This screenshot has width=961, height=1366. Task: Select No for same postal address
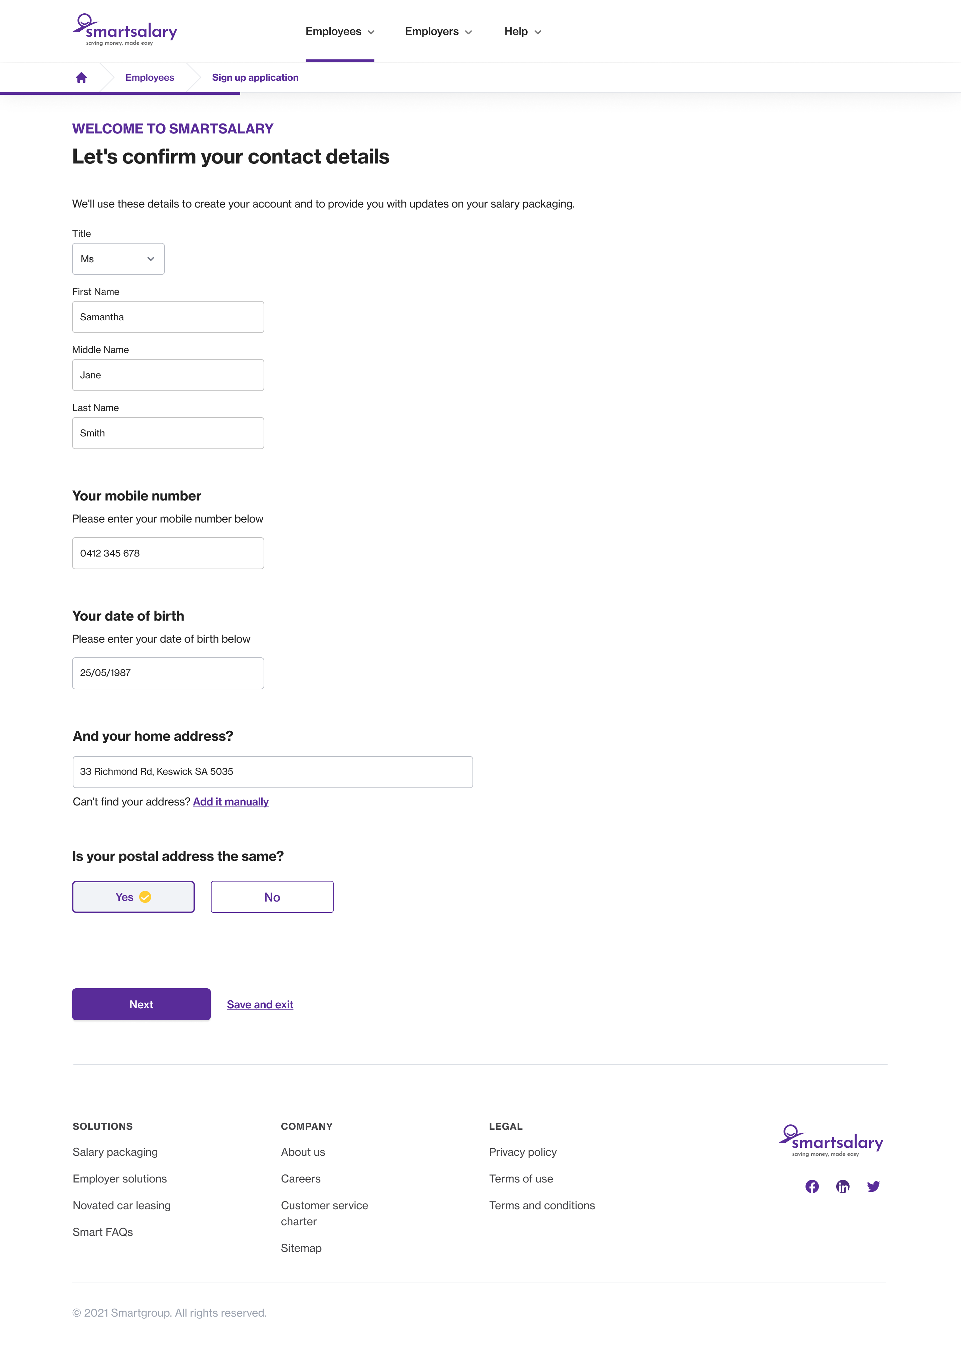272,897
